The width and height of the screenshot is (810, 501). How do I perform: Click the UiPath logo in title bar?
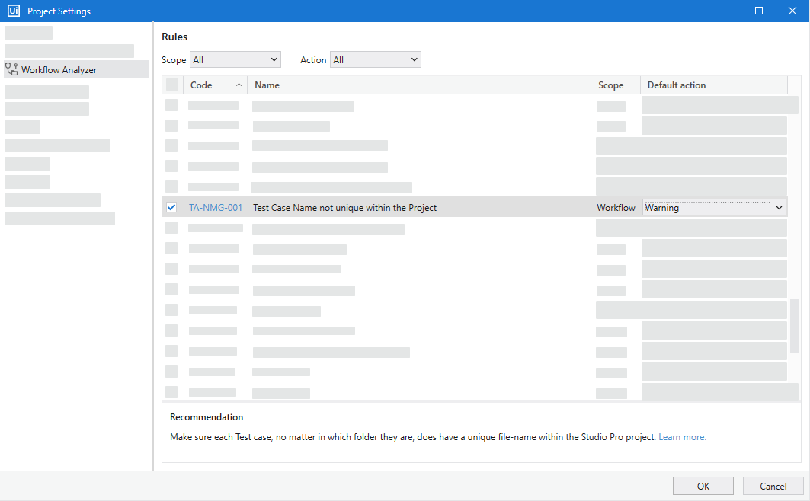point(13,11)
